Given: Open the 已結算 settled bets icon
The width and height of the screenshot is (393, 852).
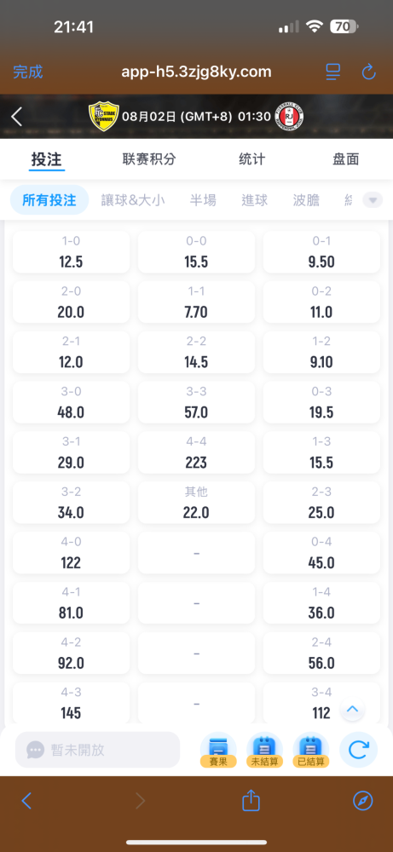Looking at the screenshot, I should 311,750.
